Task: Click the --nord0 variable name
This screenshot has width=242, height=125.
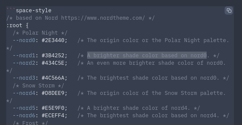Action: [x=24, y=40]
